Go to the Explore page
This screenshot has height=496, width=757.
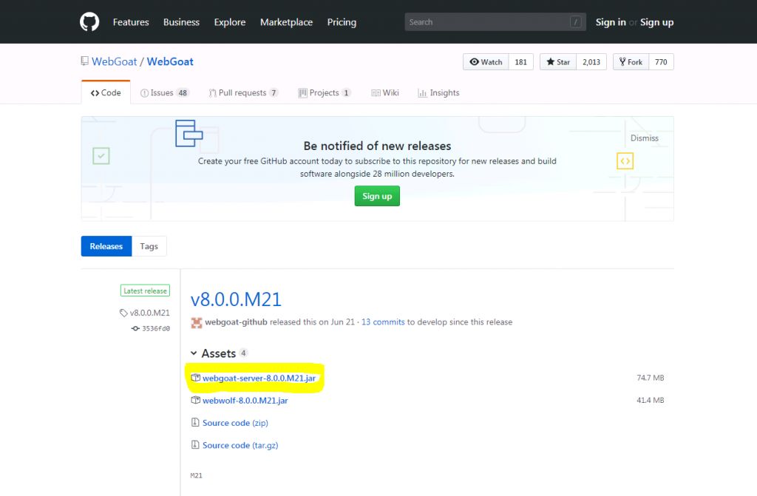coord(230,22)
